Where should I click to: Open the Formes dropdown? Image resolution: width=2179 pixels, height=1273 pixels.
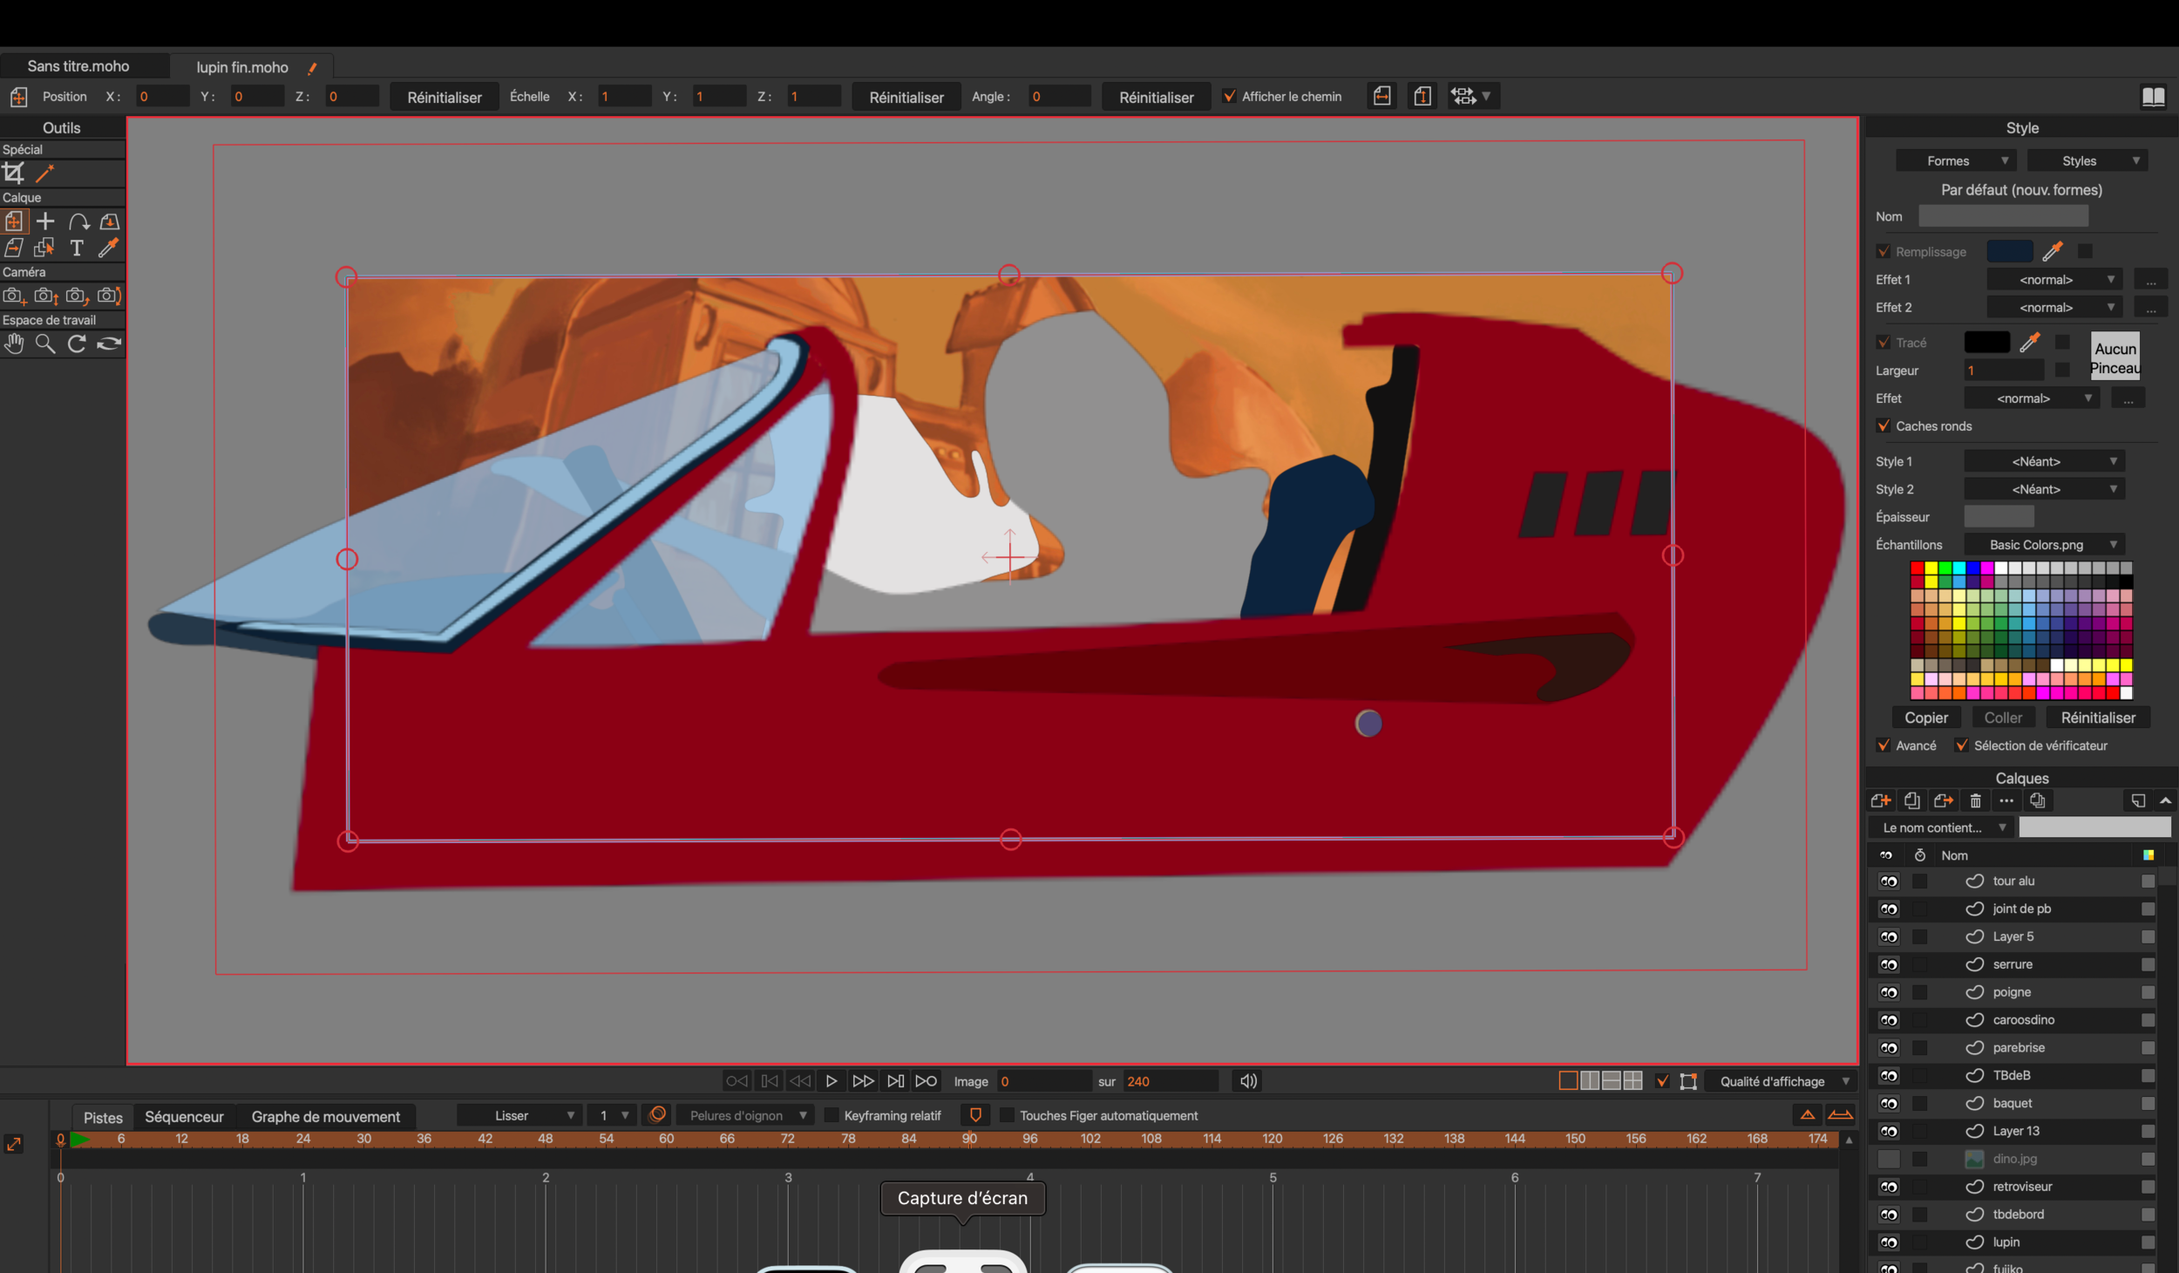1955,161
